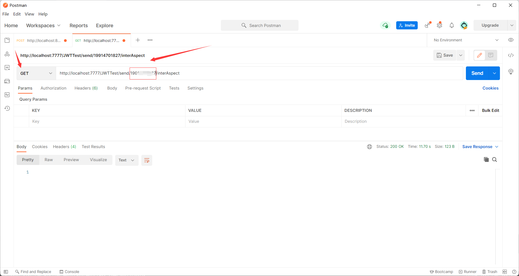Open the No Environment selector
This screenshot has width=519, height=276.
point(466,40)
